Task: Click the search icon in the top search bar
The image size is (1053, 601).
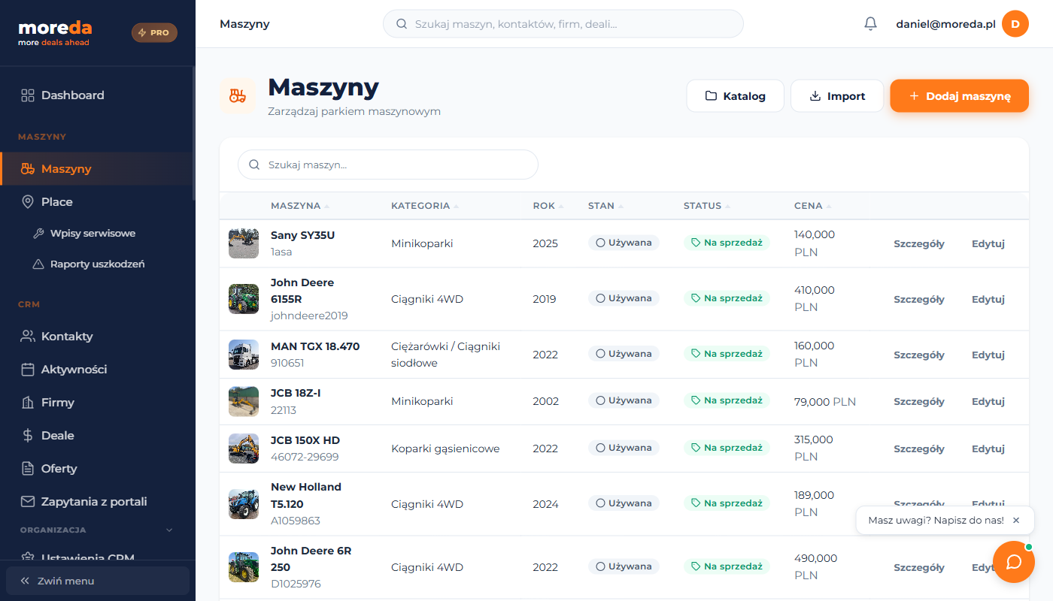Action: click(402, 24)
